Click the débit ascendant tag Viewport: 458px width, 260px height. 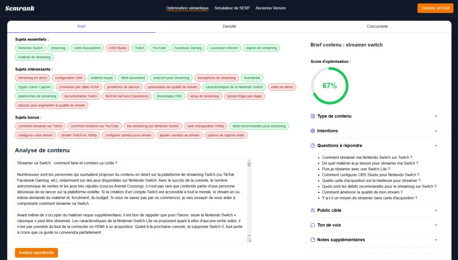click(x=133, y=78)
